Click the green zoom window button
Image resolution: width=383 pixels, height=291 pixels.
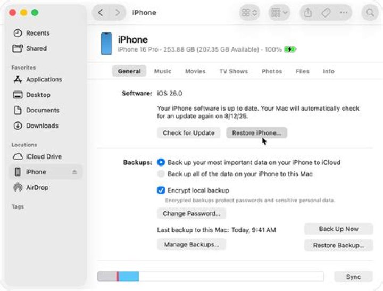[x=35, y=12]
